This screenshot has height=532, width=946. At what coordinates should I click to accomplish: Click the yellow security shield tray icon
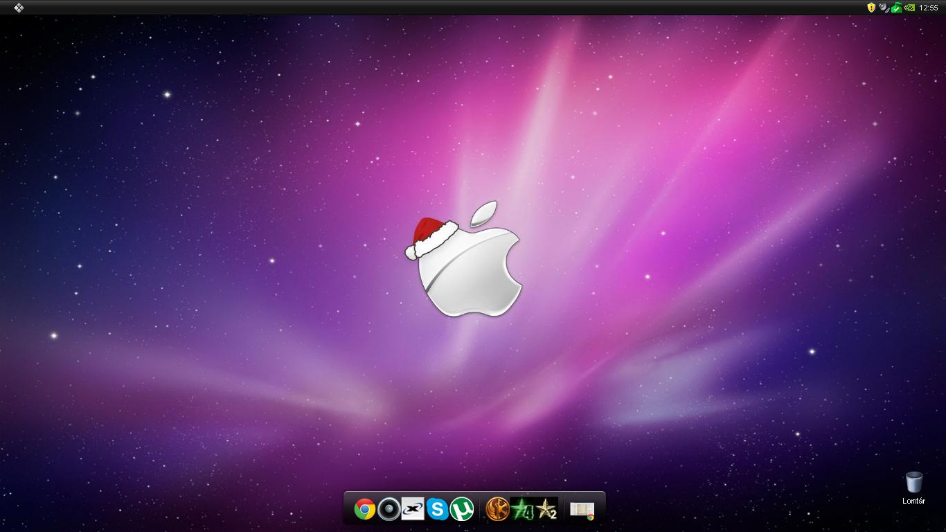871,8
